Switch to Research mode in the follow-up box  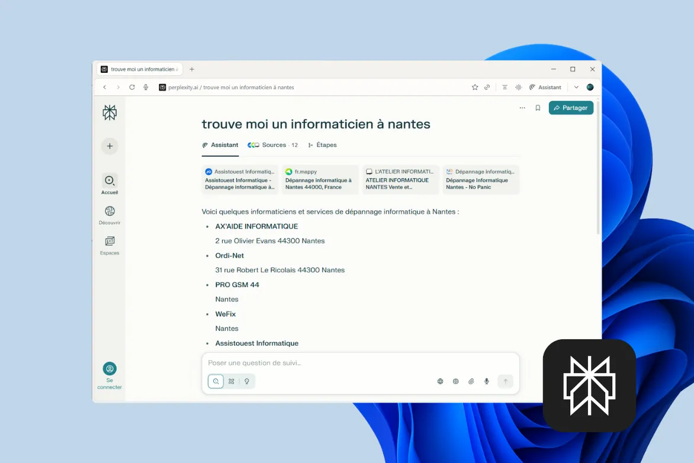coord(232,381)
